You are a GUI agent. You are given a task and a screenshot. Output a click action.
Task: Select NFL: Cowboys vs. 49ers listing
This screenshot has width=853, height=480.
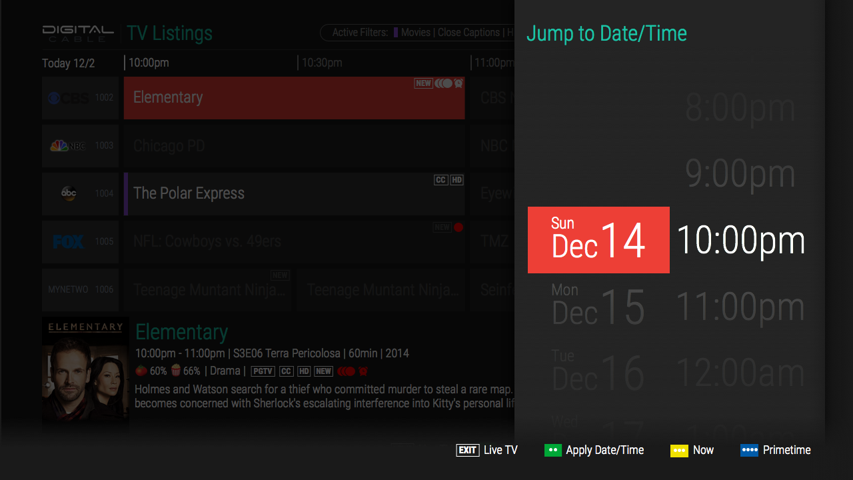[x=294, y=242]
